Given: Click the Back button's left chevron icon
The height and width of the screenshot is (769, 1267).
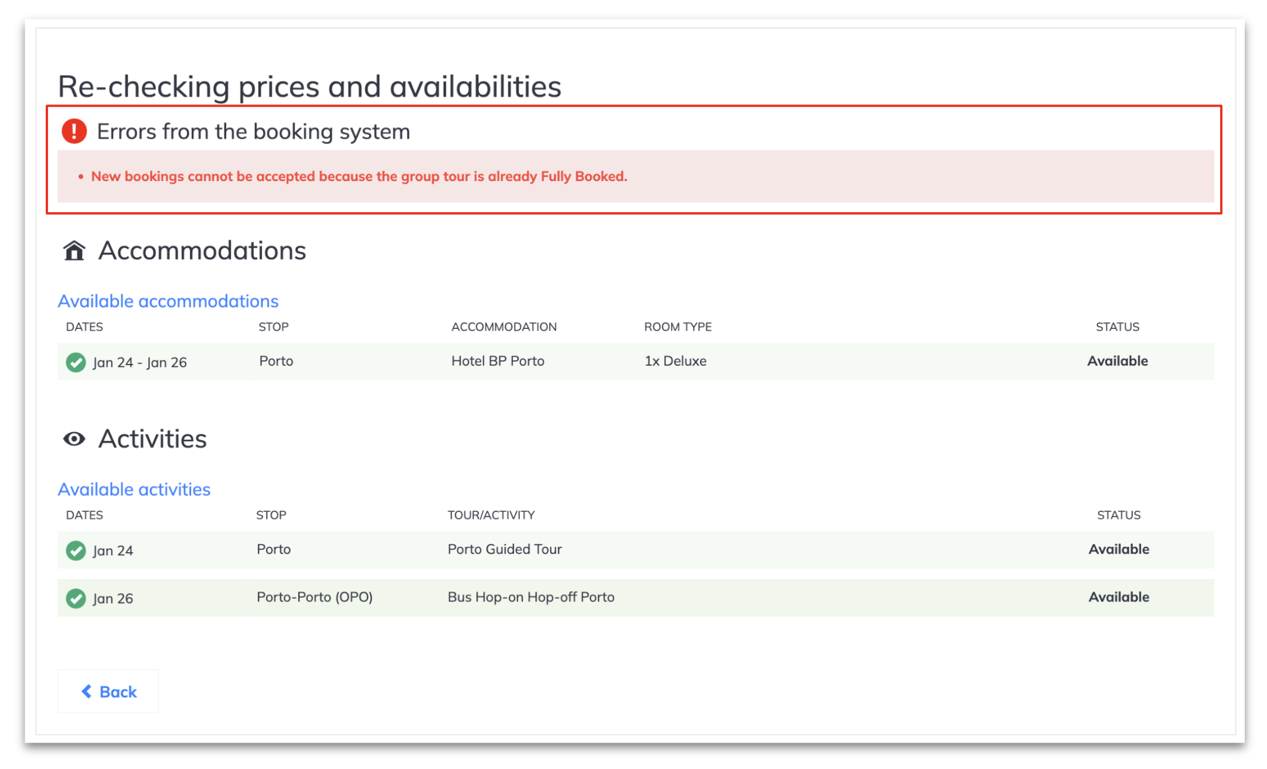Looking at the screenshot, I should (x=86, y=692).
